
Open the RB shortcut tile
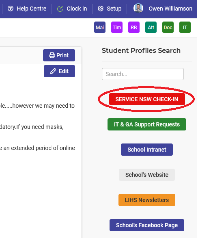134,28
